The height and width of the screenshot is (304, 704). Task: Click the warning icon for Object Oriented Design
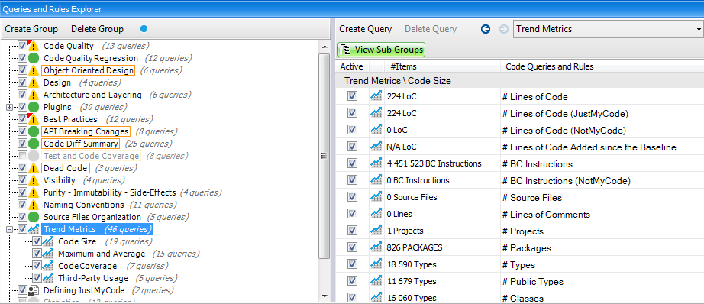(x=34, y=70)
